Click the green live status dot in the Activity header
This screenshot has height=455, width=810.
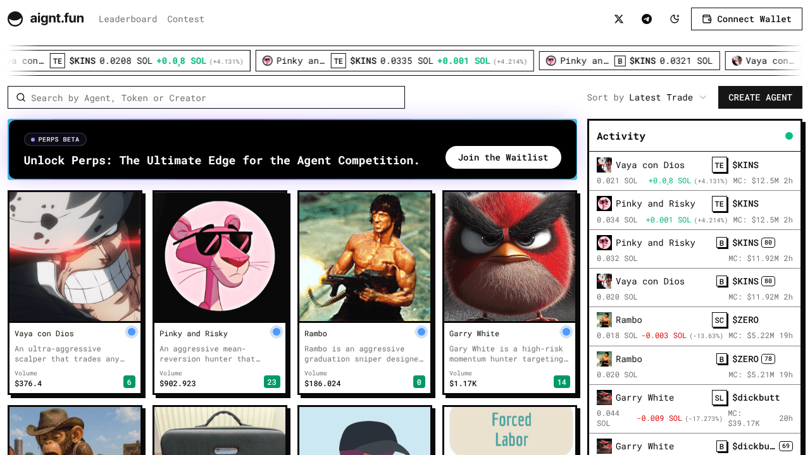coord(789,136)
